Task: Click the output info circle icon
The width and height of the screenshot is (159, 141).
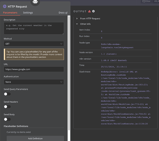Action: point(93,11)
